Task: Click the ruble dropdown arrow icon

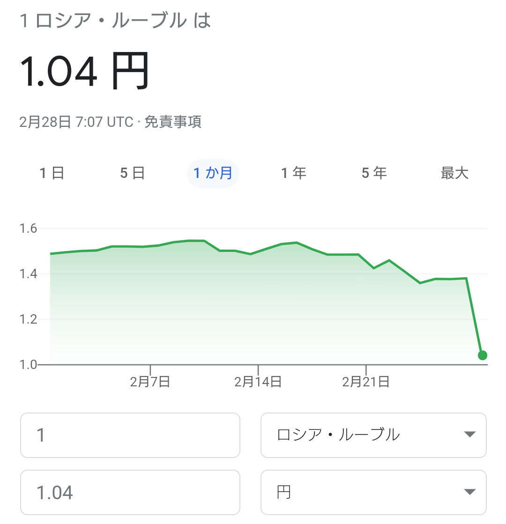Action: [x=470, y=435]
